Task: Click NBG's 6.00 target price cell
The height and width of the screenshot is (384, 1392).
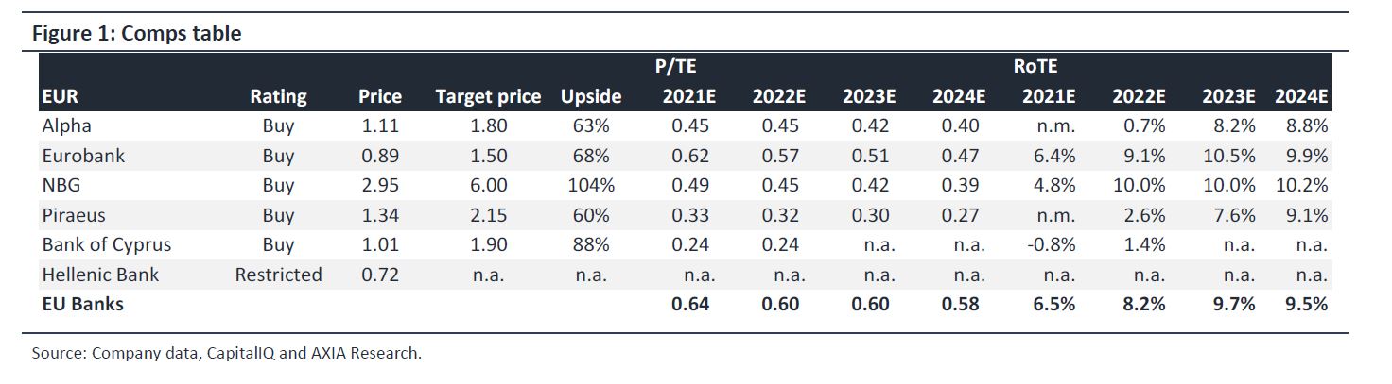Action: pos(488,185)
